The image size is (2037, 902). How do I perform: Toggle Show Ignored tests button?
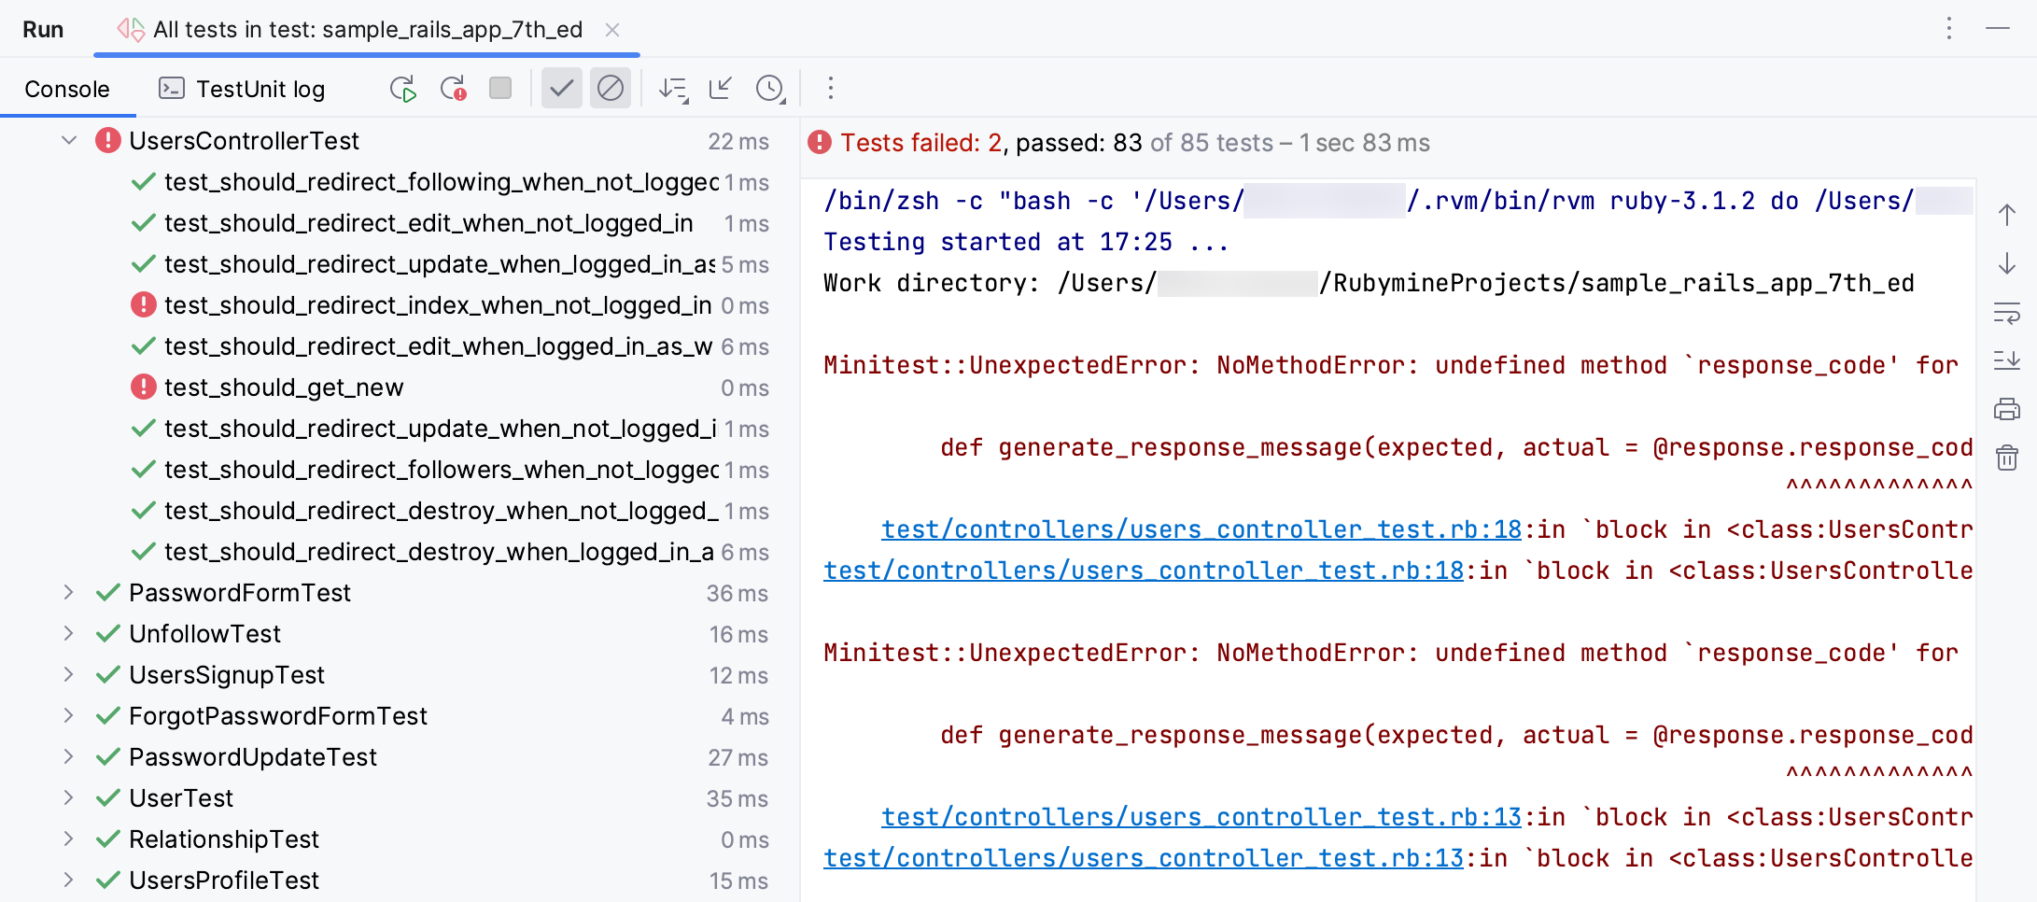click(x=611, y=89)
